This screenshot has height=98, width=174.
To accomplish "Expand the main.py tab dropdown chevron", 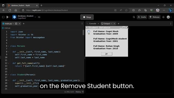I will point(13,24).
